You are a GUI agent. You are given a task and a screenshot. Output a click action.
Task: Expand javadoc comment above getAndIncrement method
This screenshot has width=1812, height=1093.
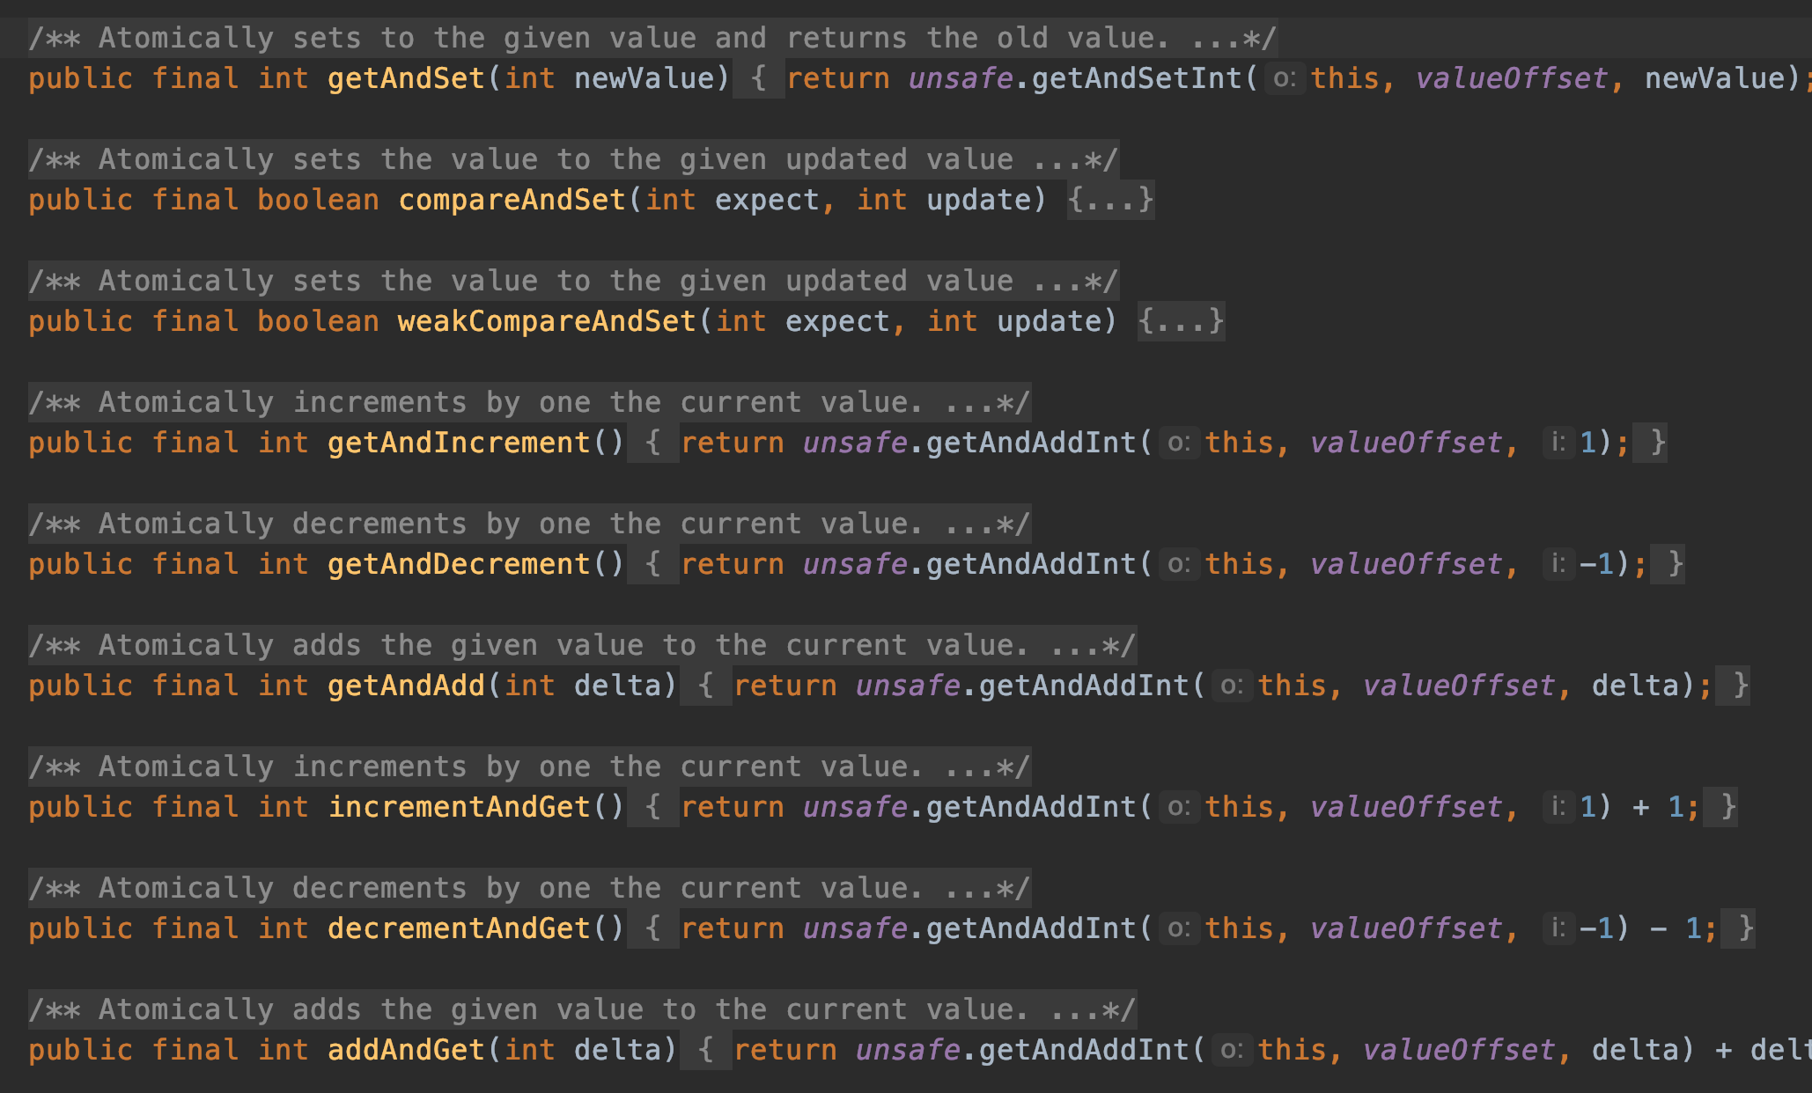tap(969, 403)
